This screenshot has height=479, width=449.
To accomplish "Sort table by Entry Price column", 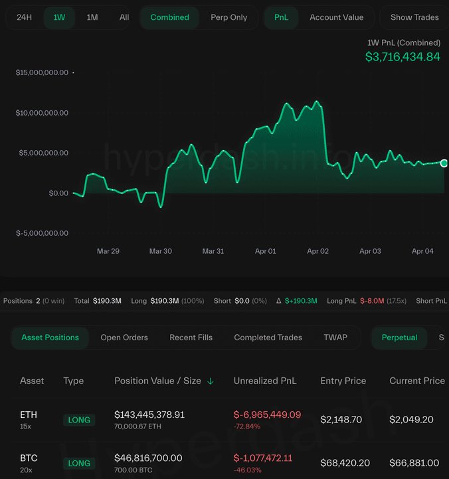I will [x=343, y=381].
